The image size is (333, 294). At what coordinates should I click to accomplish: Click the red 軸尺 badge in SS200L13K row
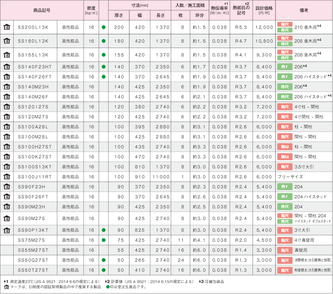tap(284, 24)
